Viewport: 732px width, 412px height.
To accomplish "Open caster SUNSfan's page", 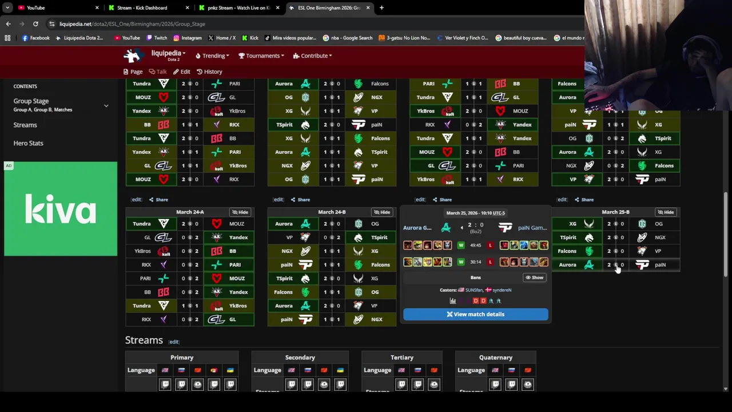I will click(474, 290).
